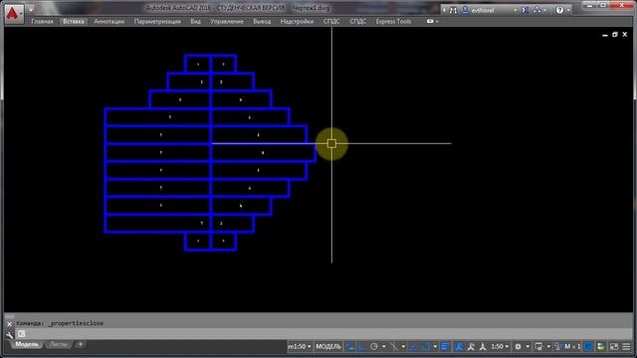
Task: Click the МОДЕЛЬ space status button
Action: 328,346
